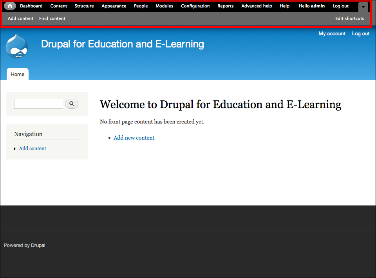
Task: Click Hello admin in toolbar
Action: (312, 6)
